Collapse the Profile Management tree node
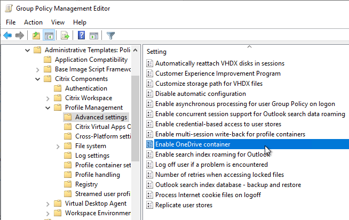The width and height of the screenshot is (349, 220). (x=47, y=108)
